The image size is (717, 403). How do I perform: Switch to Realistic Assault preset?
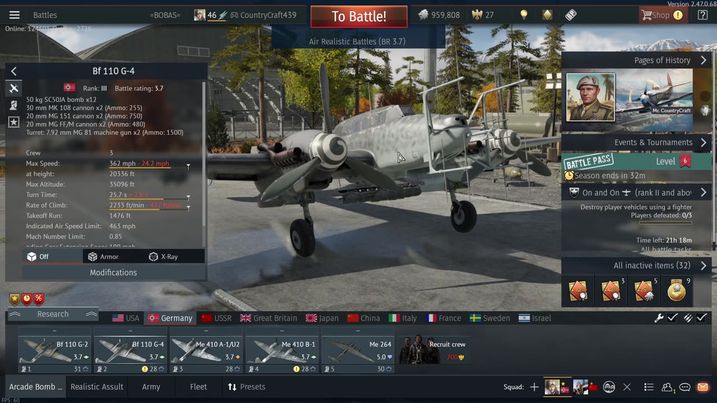97,387
